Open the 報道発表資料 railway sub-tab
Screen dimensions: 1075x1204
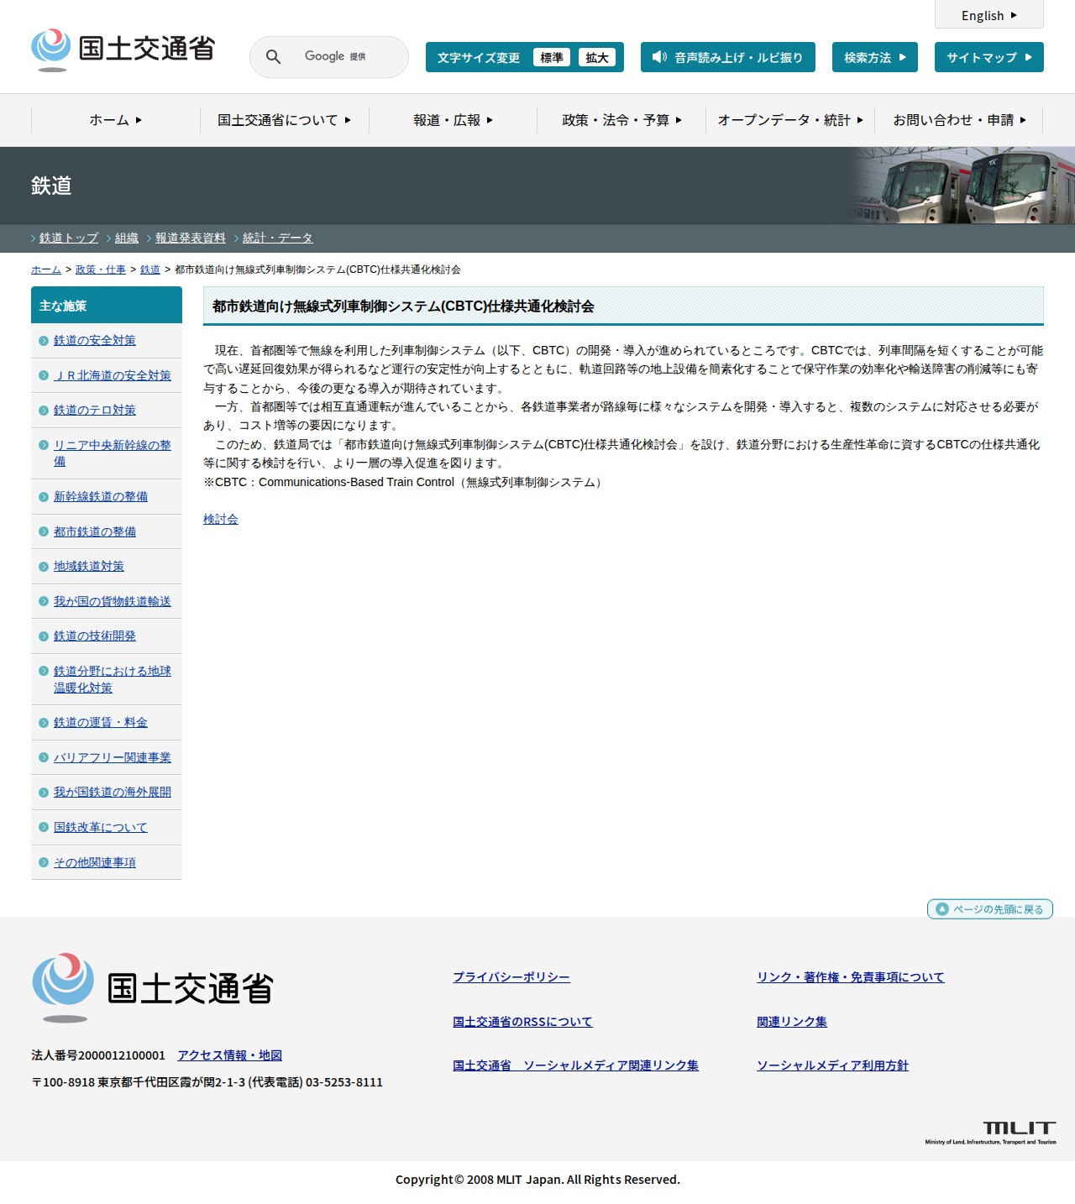[x=191, y=238]
